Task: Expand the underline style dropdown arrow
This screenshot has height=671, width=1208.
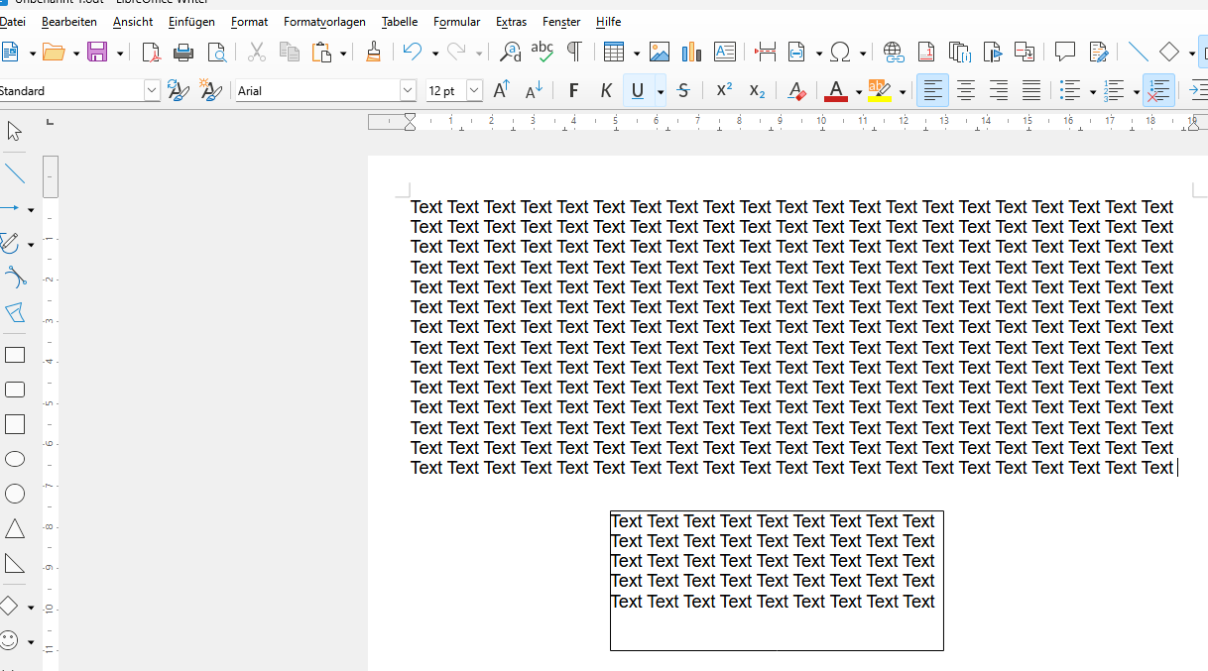Action: point(661,91)
